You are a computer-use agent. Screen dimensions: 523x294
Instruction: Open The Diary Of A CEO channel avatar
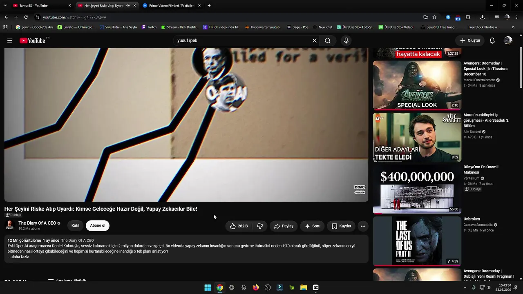click(10, 225)
